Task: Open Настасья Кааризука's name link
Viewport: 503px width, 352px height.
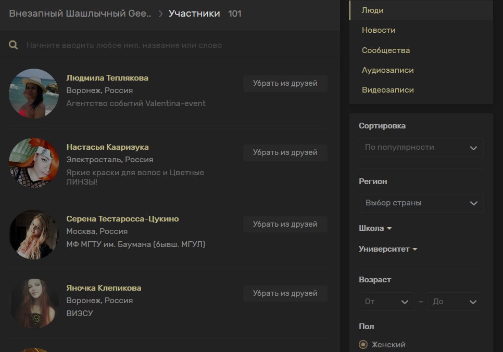Action: coord(107,147)
